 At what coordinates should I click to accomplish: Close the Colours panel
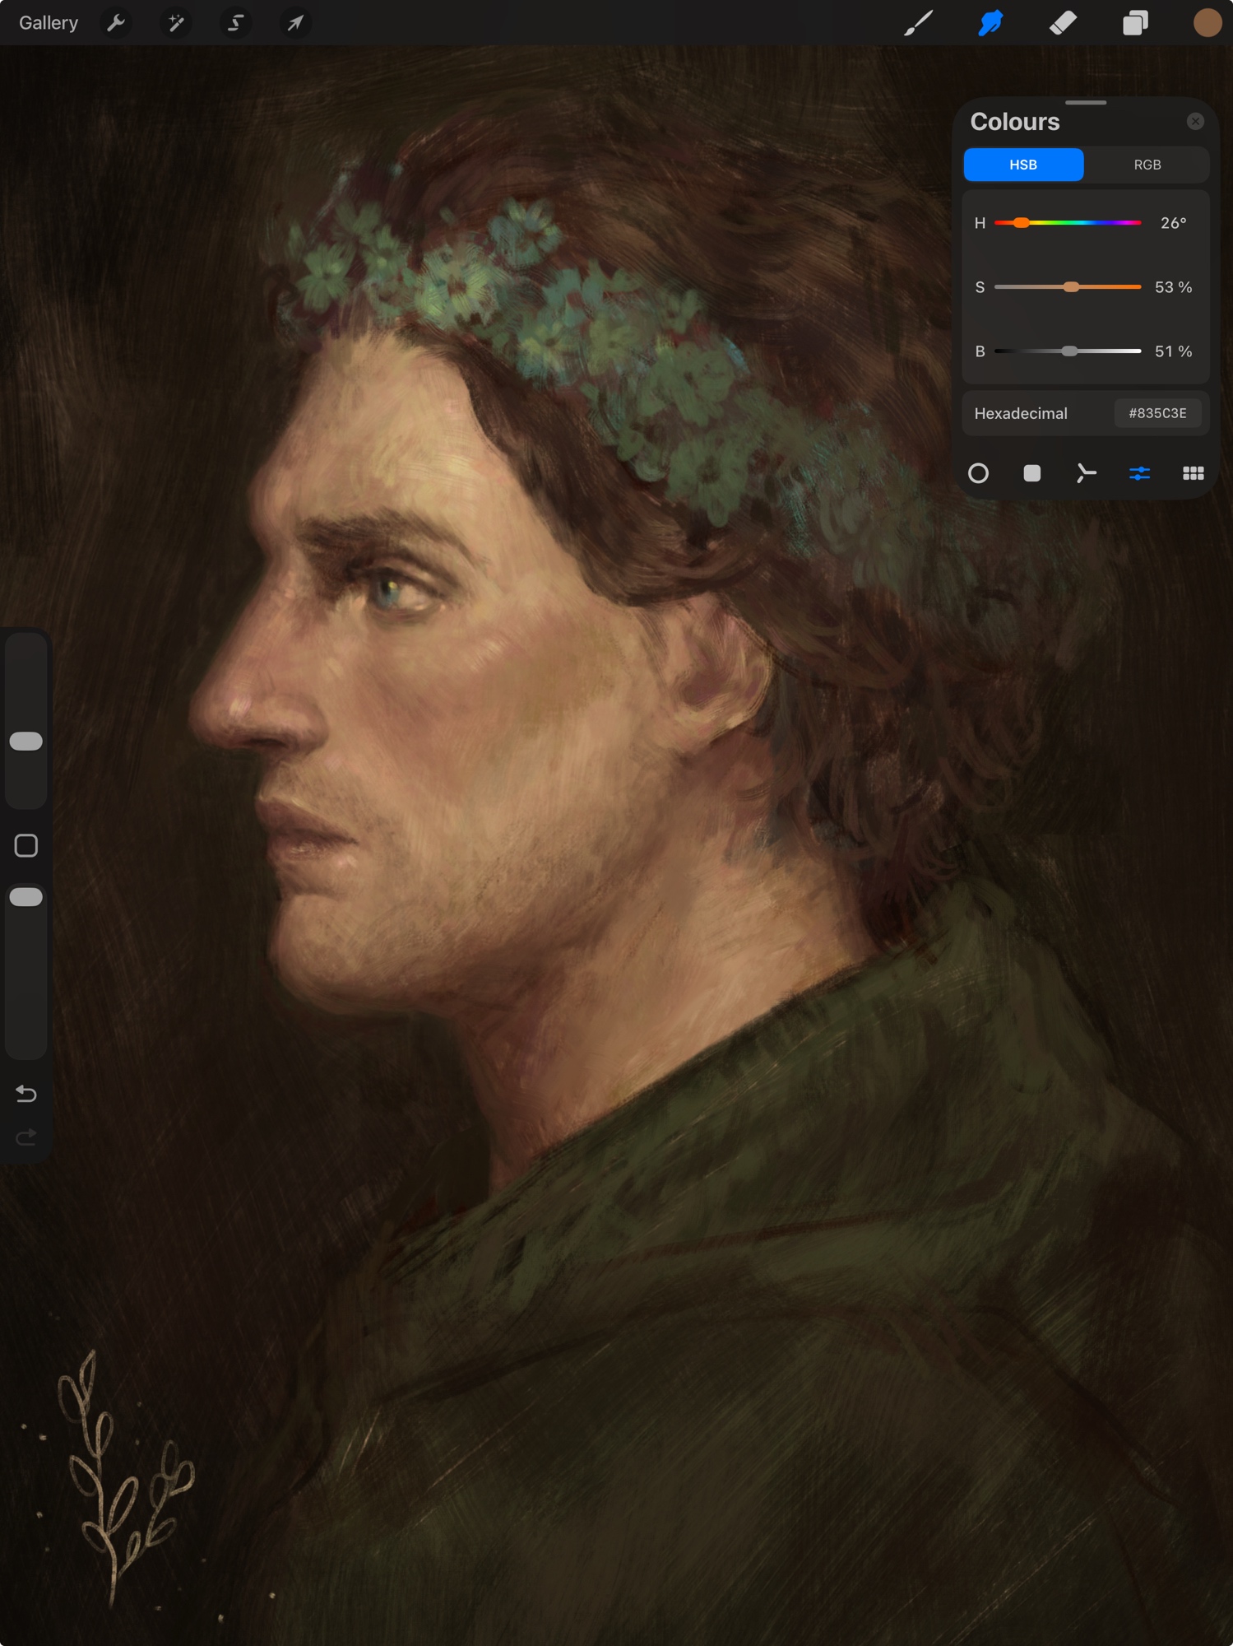pos(1195,122)
